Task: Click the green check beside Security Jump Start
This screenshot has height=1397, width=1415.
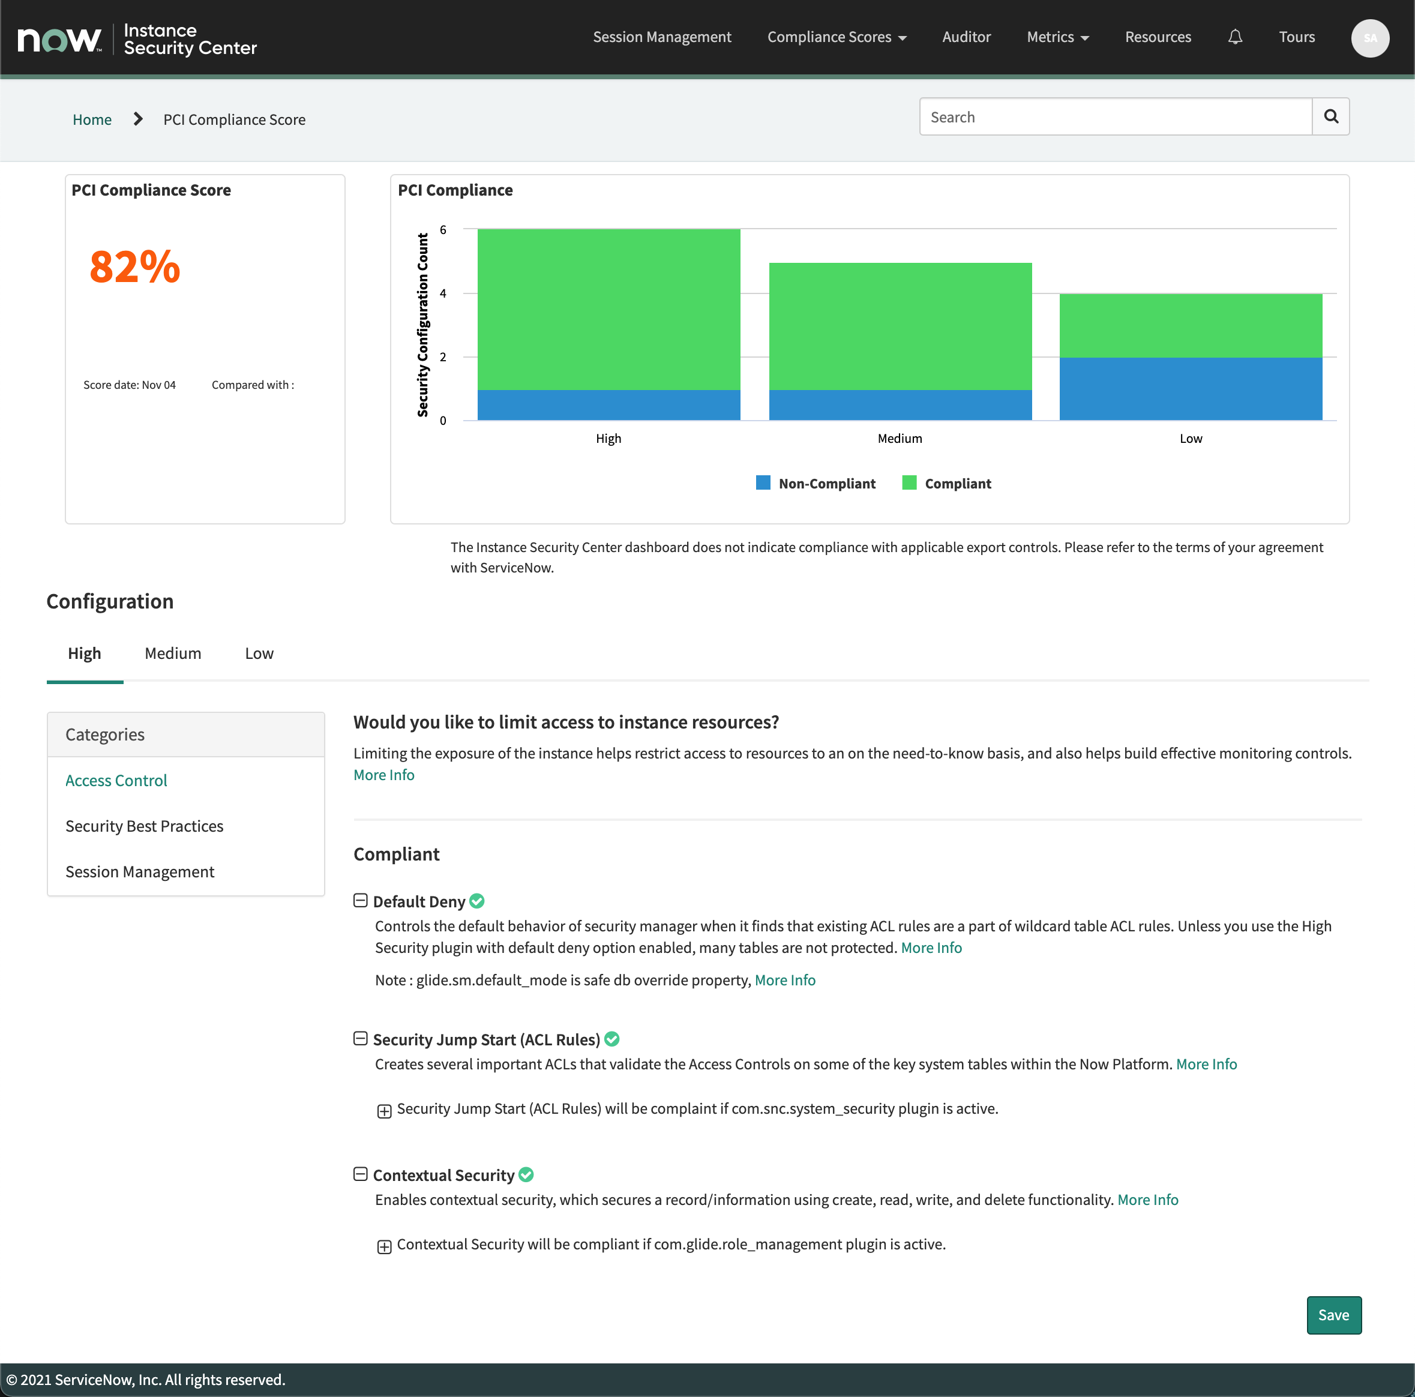Action: pos(612,1039)
